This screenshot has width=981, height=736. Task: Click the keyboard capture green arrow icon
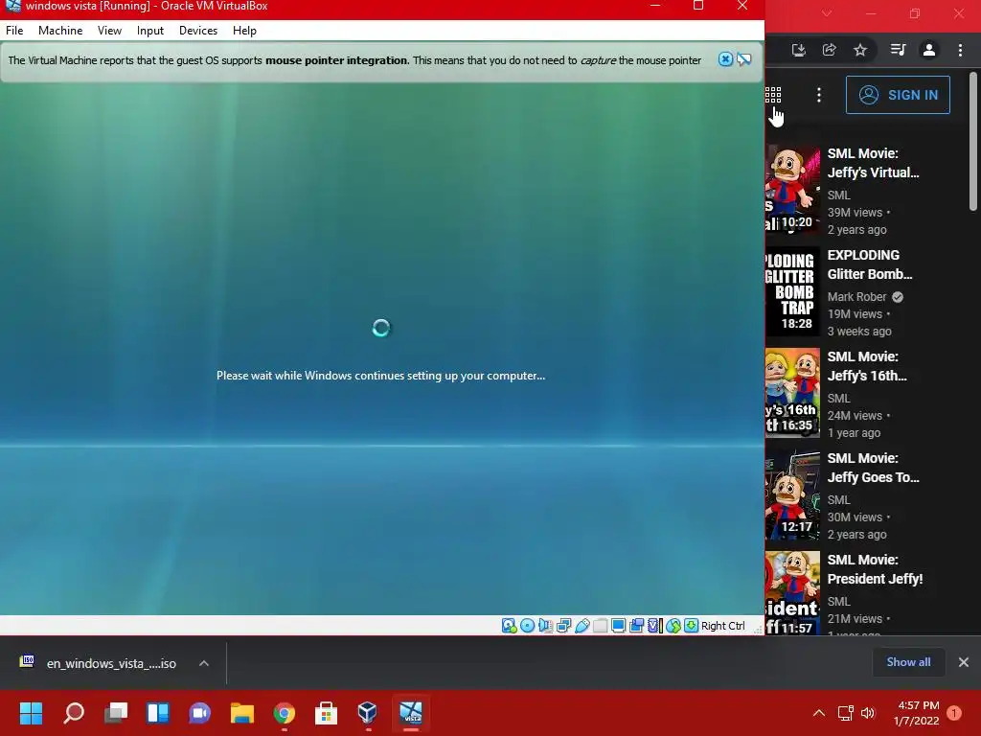[x=692, y=626]
